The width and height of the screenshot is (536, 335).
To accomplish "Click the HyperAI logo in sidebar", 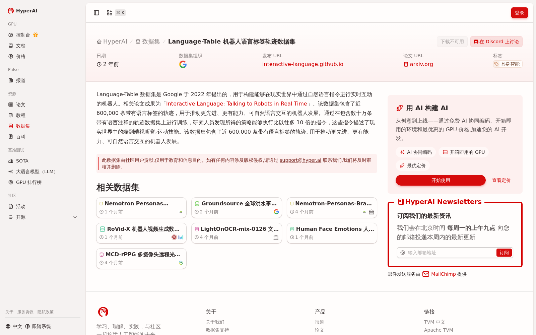I will (22, 11).
